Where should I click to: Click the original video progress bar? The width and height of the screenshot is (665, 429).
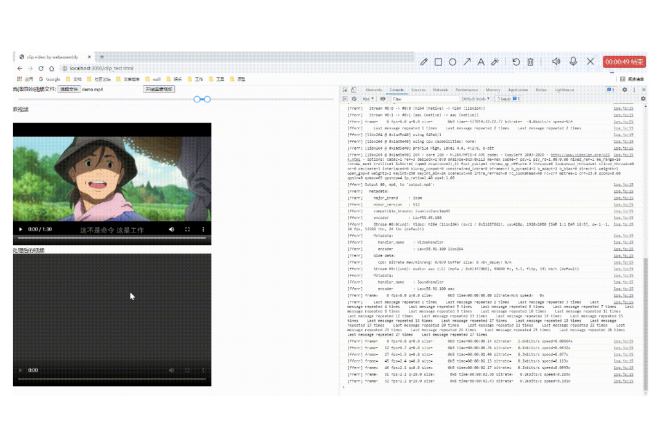tap(112, 238)
